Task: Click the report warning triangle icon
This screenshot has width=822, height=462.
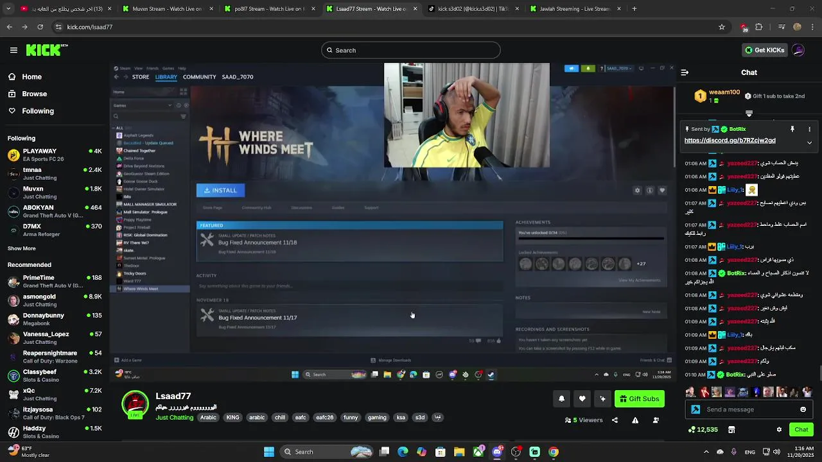Action: tap(635, 420)
